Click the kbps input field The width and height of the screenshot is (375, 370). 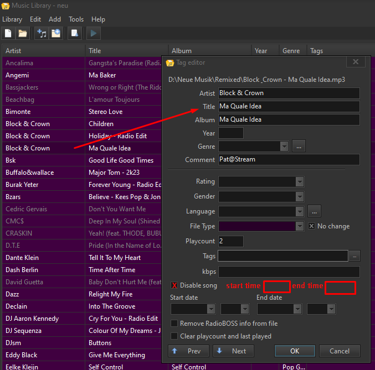(289, 272)
